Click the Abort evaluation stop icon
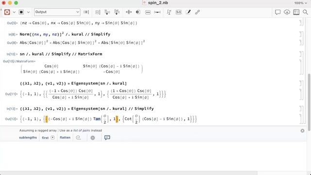The height and width of the screenshot is (175, 311). click(21, 12)
